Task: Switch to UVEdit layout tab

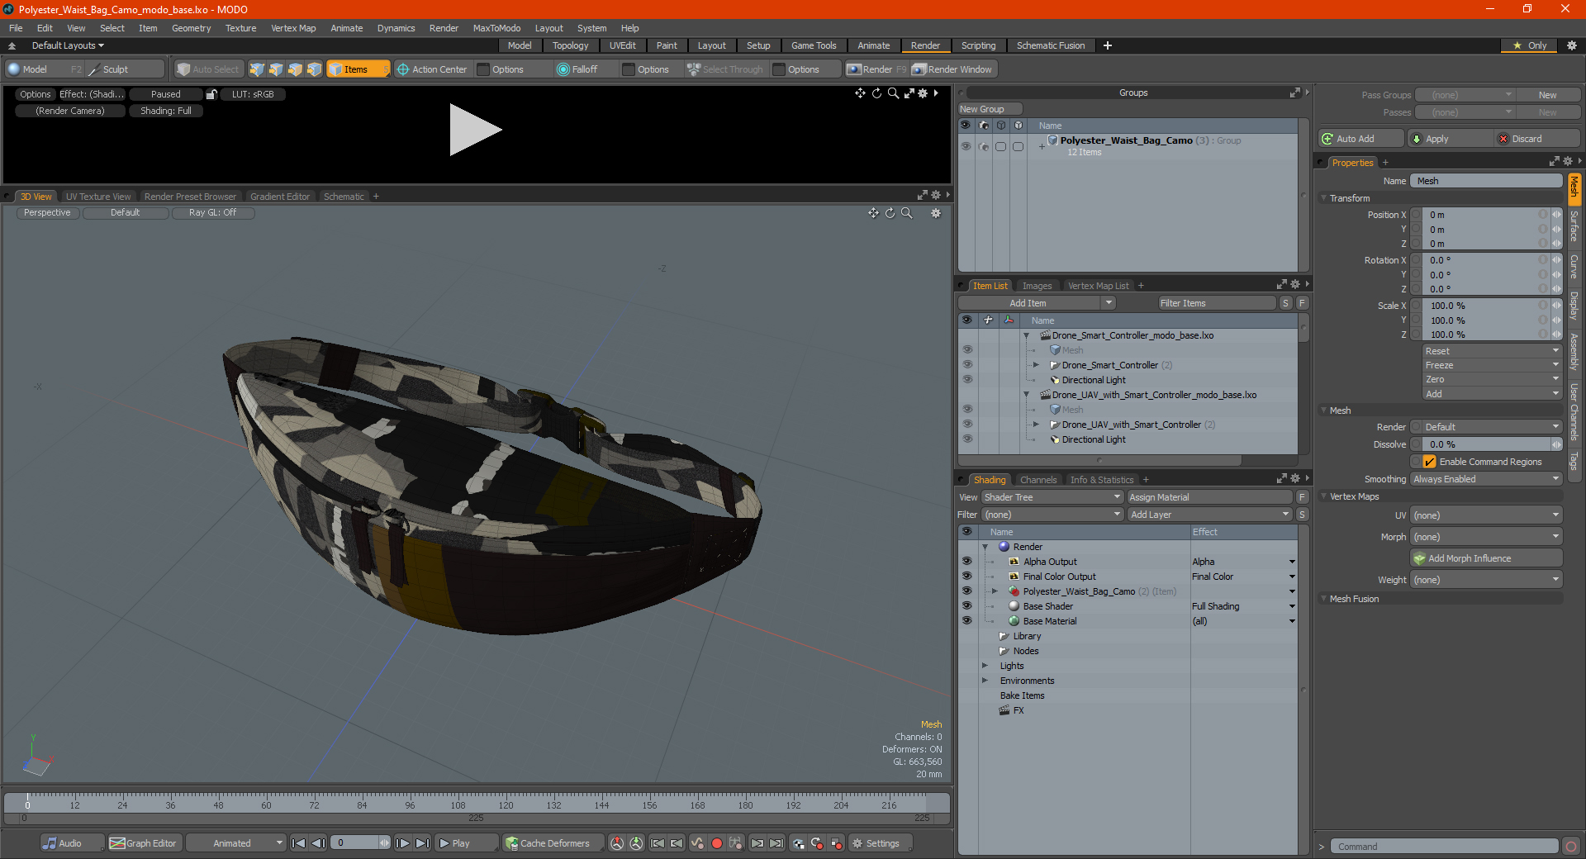Action: [622, 45]
